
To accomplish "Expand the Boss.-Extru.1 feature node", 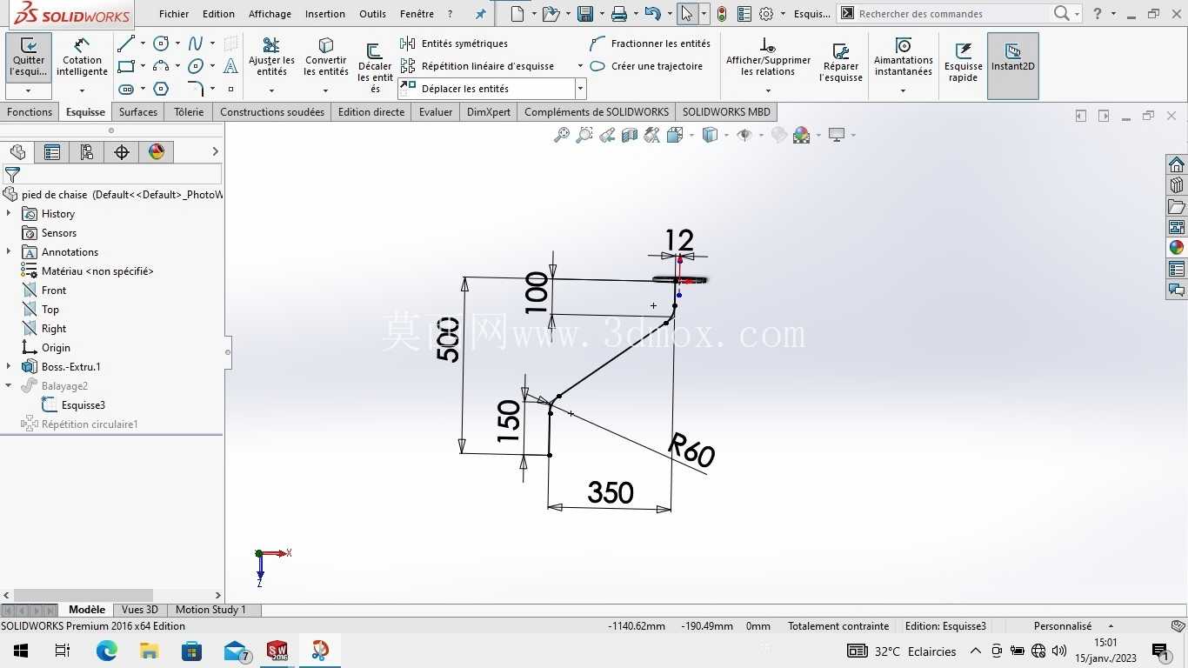I will click(9, 367).
